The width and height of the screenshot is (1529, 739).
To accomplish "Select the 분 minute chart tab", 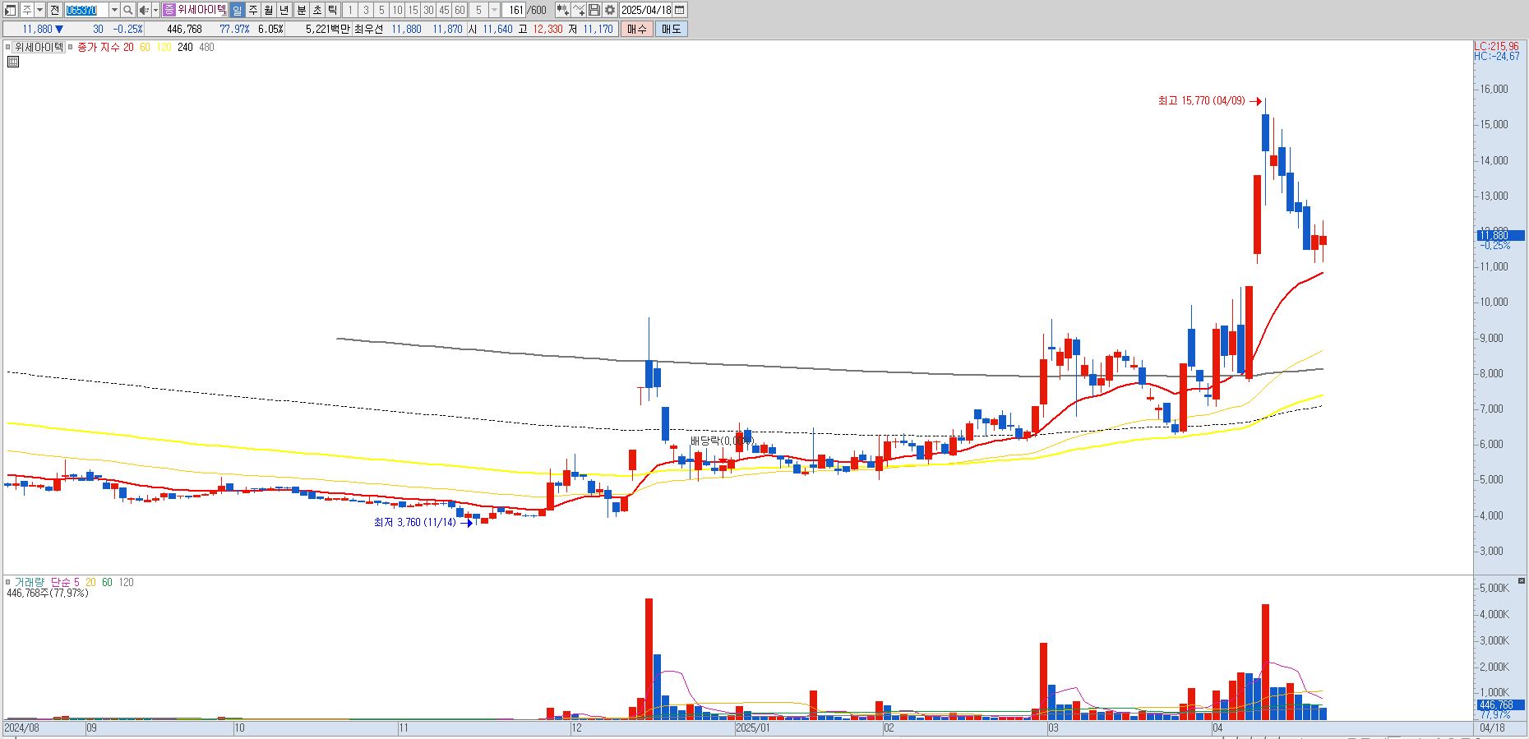I will click(x=301, y=10).
